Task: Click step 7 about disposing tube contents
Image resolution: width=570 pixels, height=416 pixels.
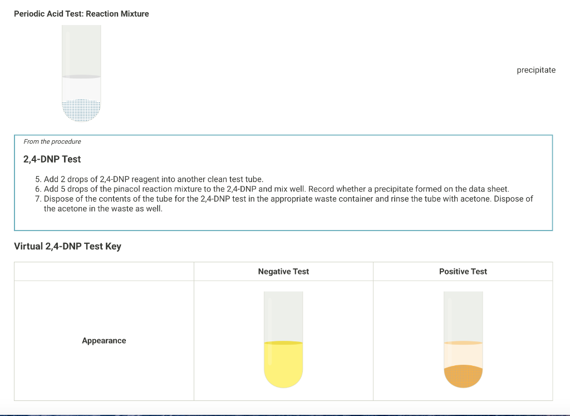Action: click(x=284, y=204)
